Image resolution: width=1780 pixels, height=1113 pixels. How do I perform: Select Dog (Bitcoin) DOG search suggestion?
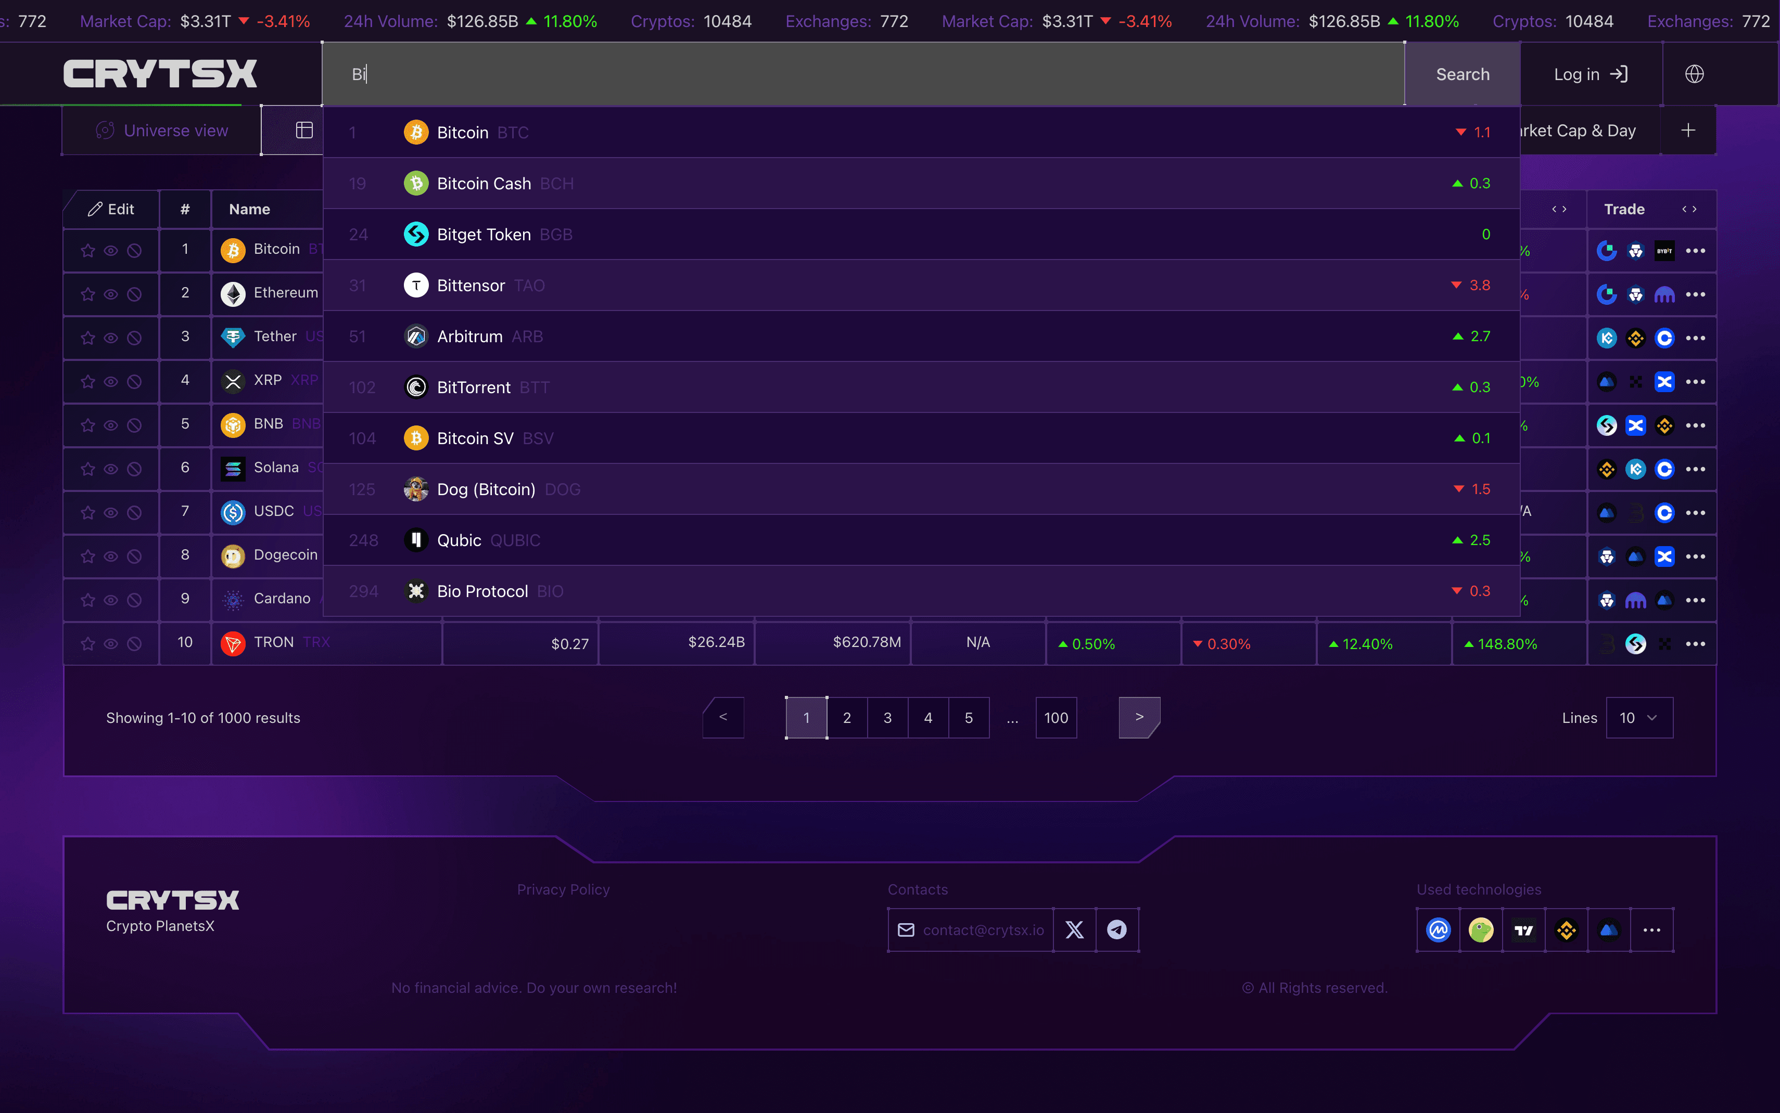(x=921, y=489)
